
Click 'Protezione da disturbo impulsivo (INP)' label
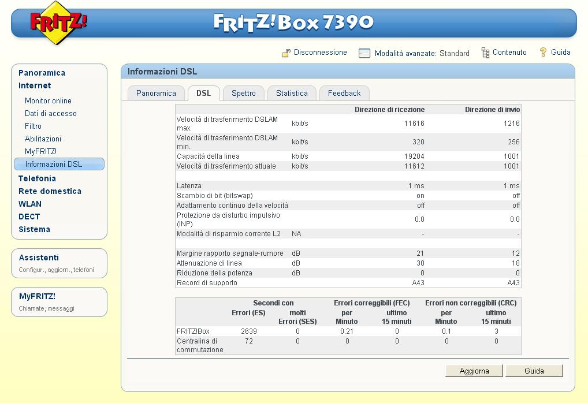point(228,219)
